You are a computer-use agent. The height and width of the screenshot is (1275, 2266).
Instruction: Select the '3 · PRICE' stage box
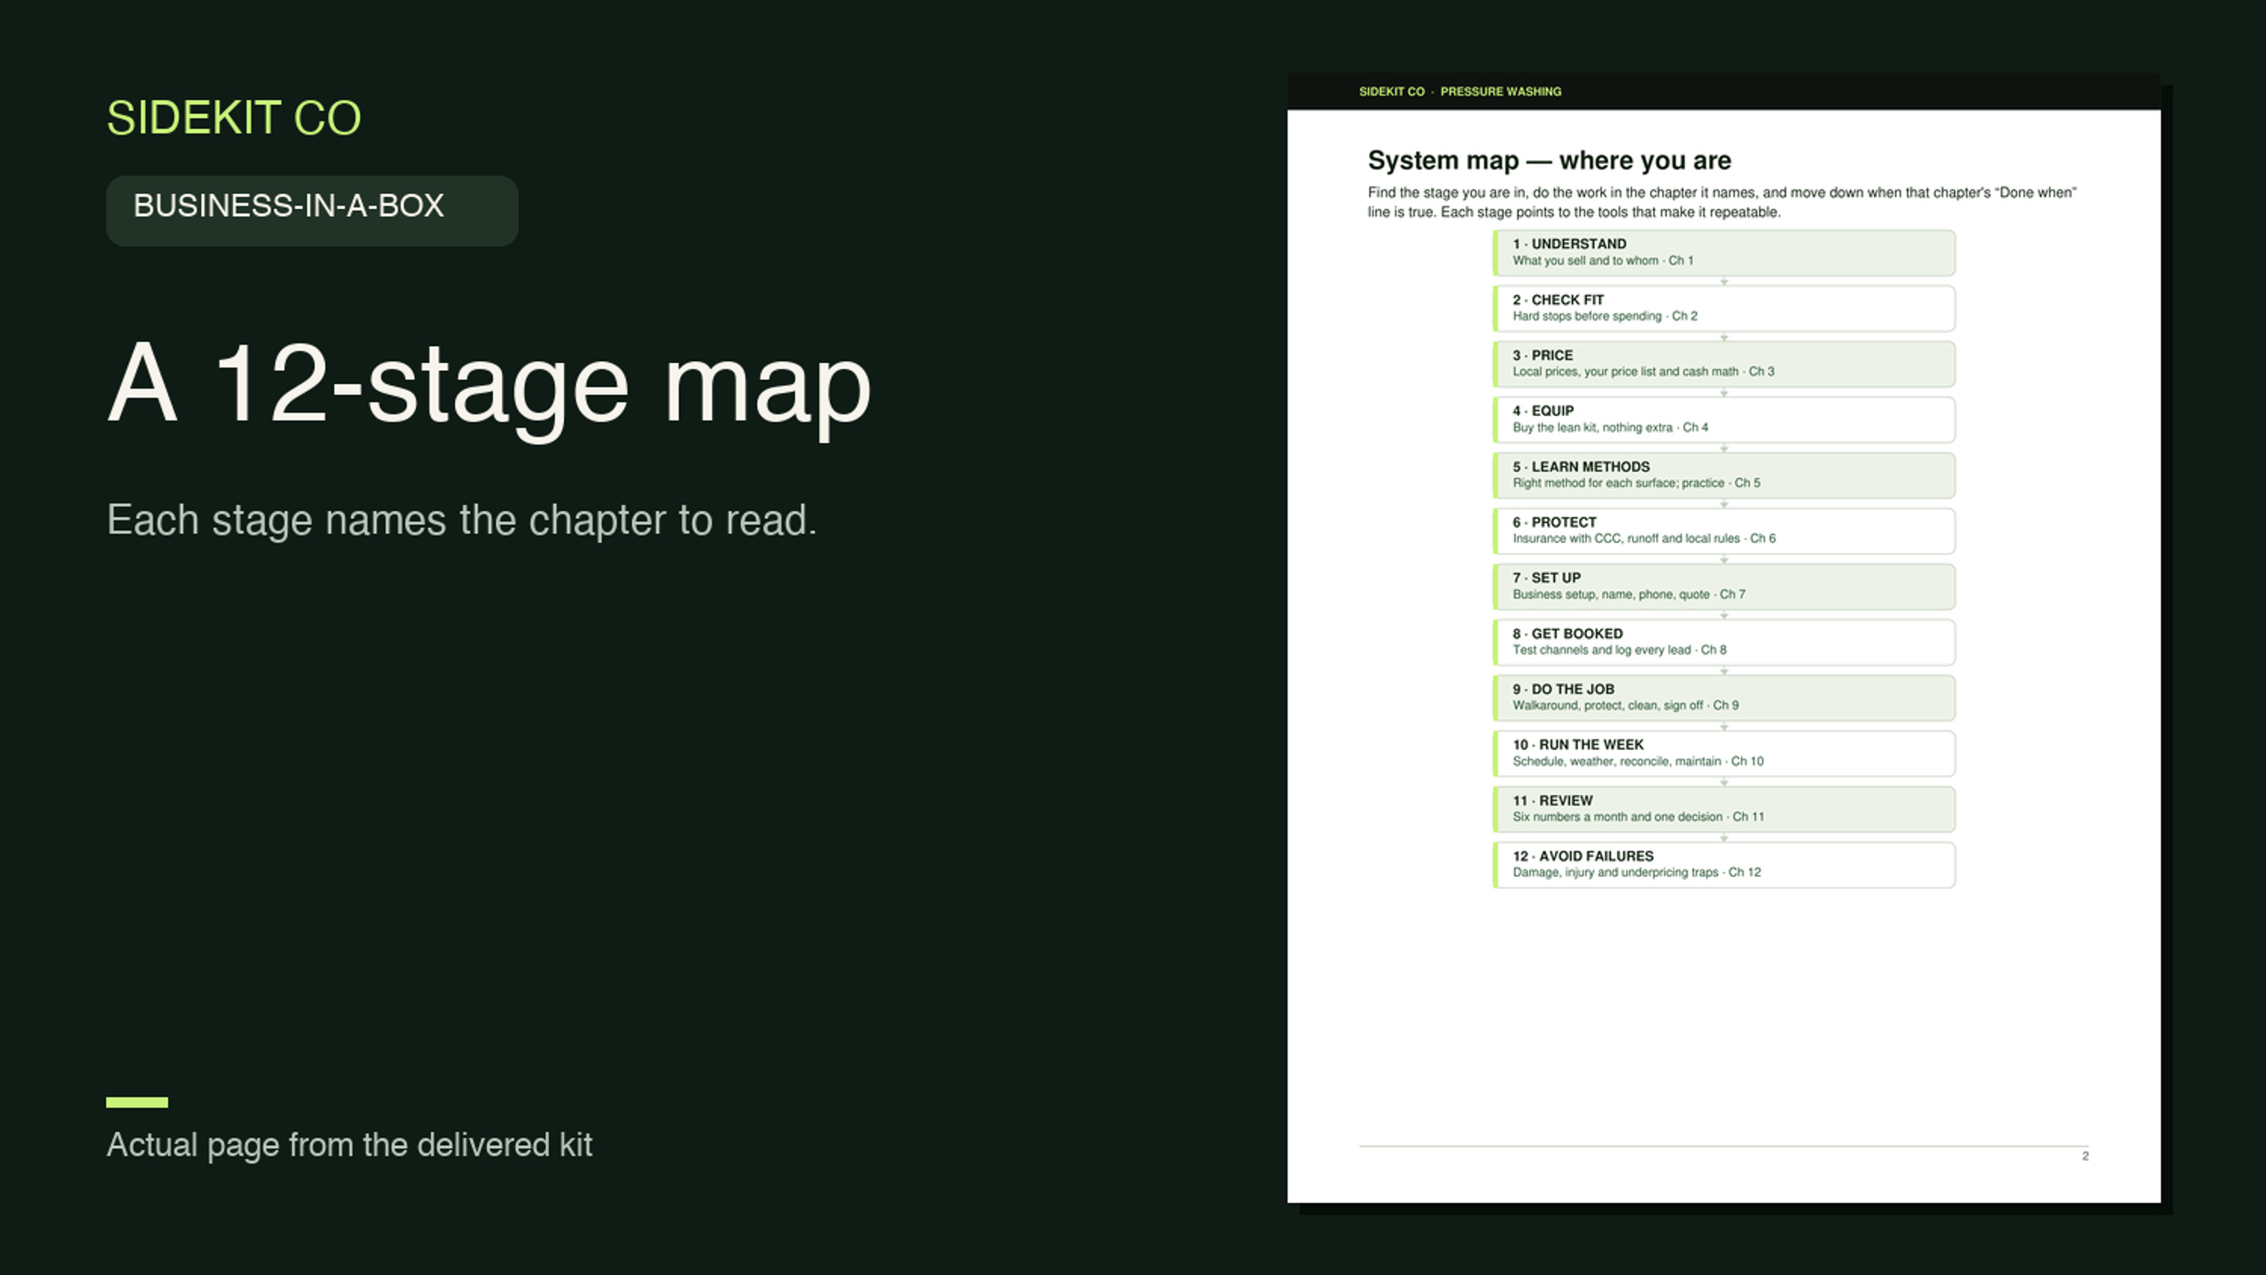tap(1723, 364)
